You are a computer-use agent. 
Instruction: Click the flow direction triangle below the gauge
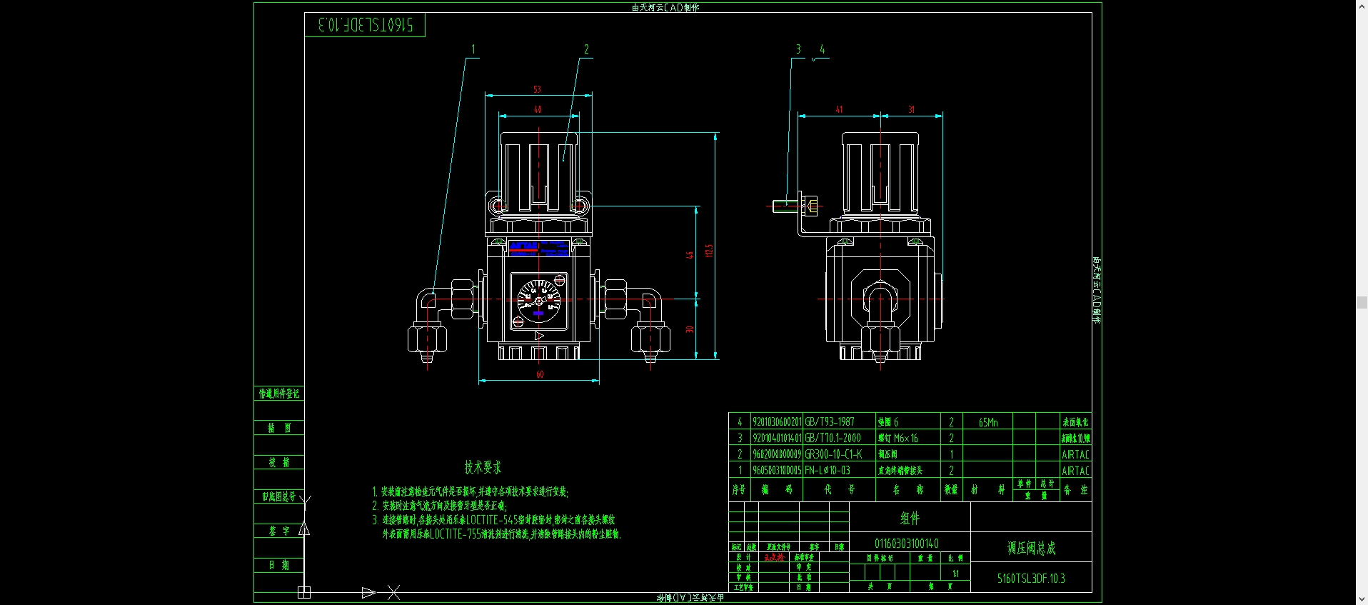click(539, 336)
